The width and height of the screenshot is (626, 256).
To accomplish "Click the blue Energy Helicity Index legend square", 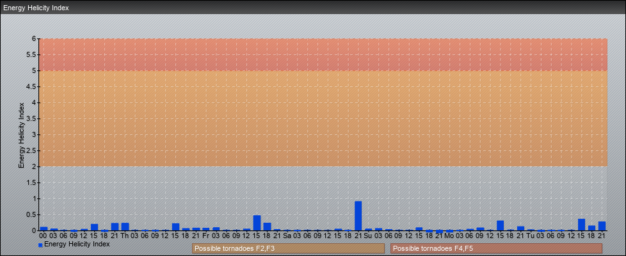I will (40, 245).
